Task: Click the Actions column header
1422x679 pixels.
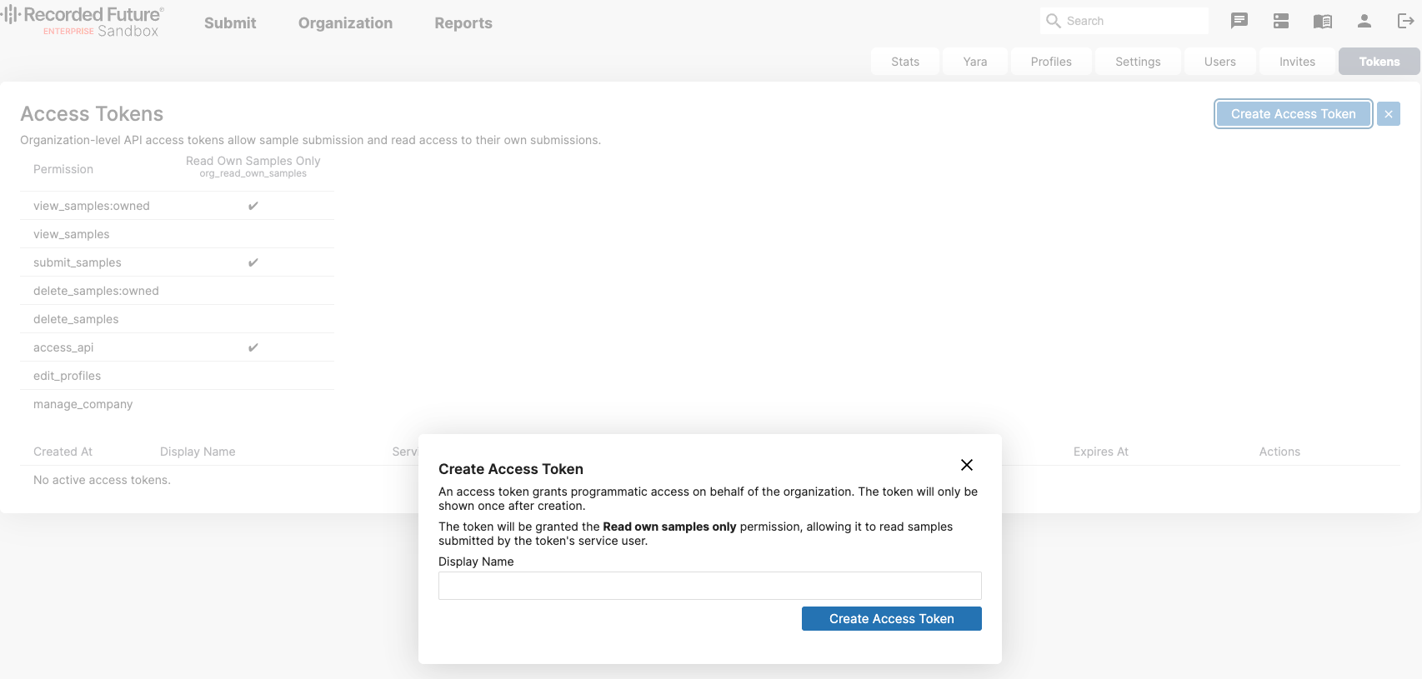Action: (x=1279, y=452)
